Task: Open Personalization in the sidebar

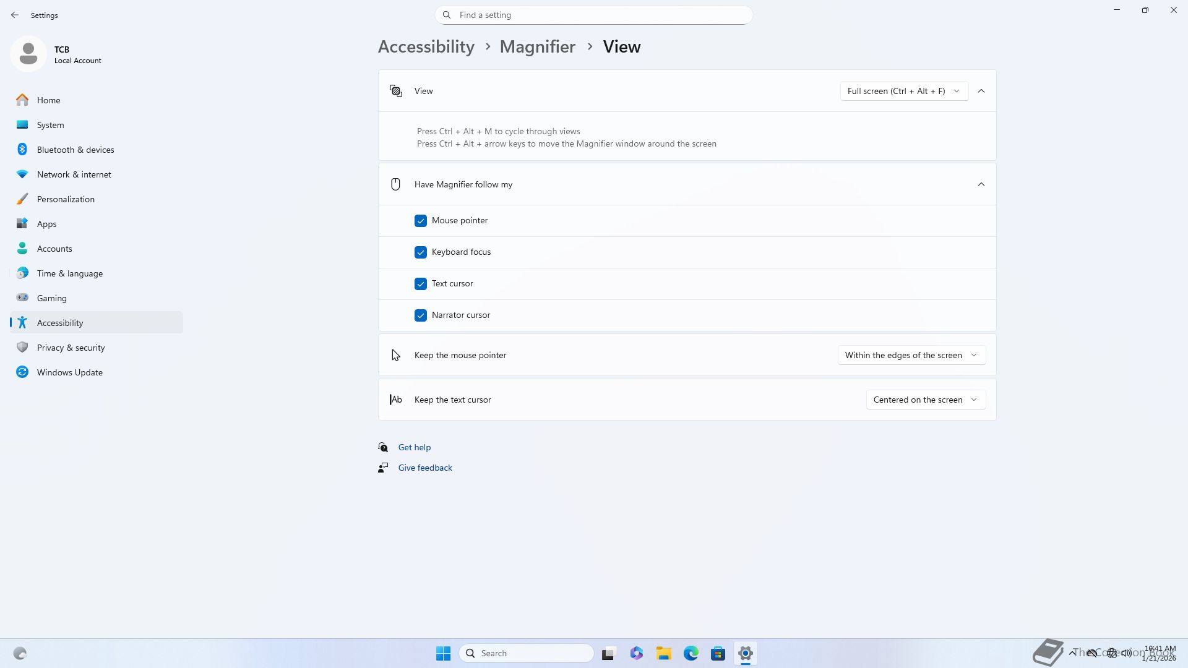Action: coord(66,199)
